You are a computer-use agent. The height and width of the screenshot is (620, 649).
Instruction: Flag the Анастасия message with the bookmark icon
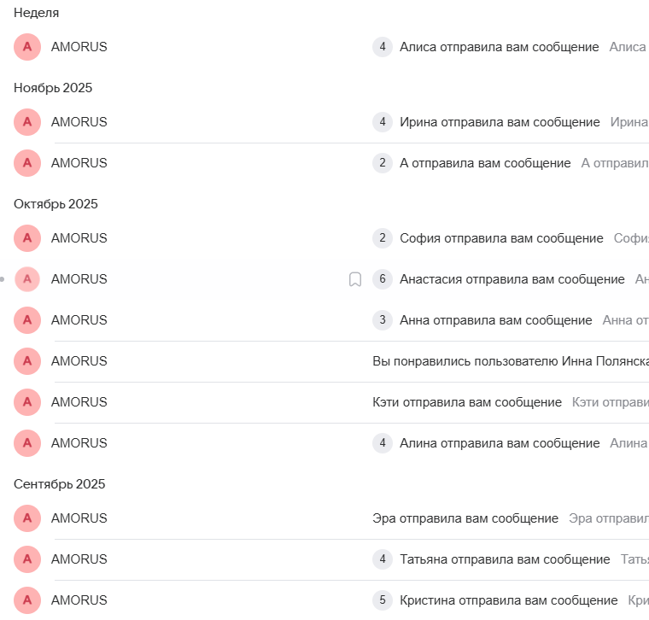[355, 279]
